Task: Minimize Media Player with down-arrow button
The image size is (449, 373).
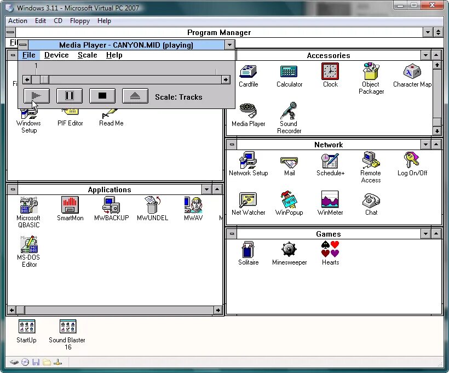Action: [229, 45]
